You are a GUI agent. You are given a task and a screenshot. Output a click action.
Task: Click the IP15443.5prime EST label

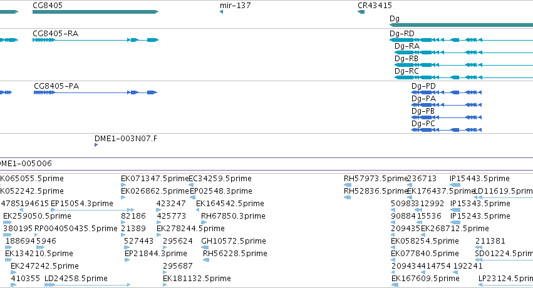coord(480,179)
